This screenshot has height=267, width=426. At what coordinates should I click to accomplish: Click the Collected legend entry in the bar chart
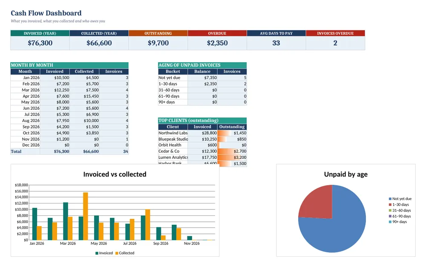click(125, 253)
